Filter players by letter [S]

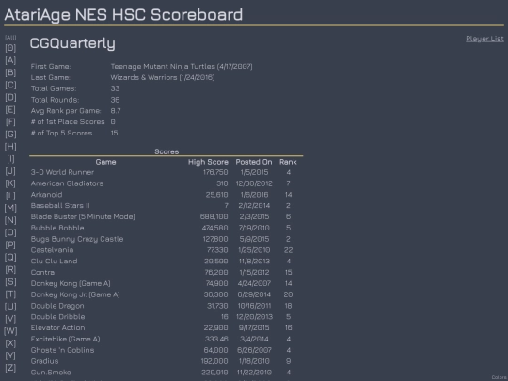(10, 282)
